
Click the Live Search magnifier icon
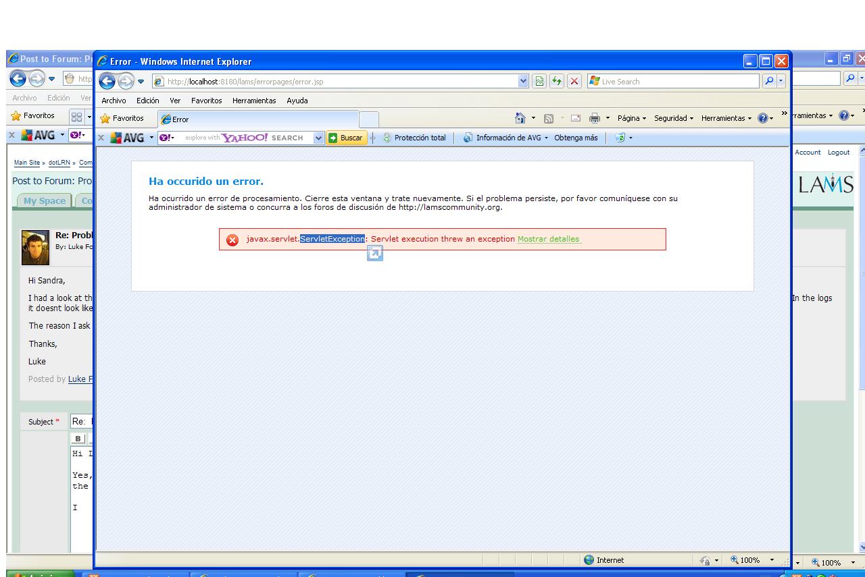tap(769, 82)
